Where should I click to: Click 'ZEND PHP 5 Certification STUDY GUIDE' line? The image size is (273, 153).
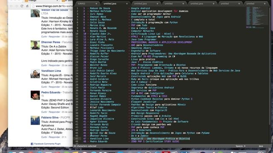[155, 142]
